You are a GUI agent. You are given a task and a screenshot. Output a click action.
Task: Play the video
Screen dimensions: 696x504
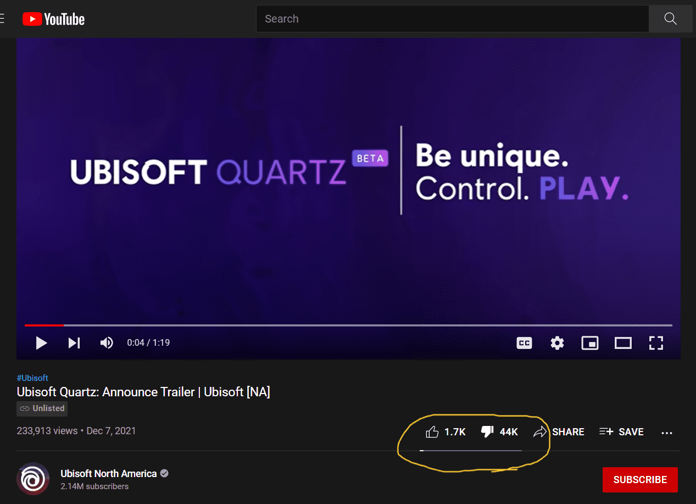(x=41, y=343)
